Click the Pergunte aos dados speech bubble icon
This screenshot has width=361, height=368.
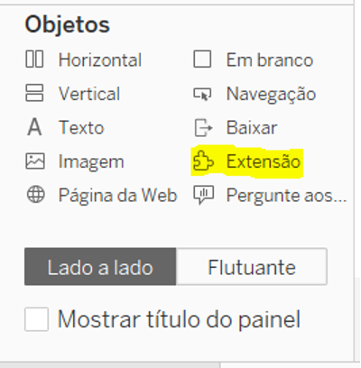pos(203,195)
